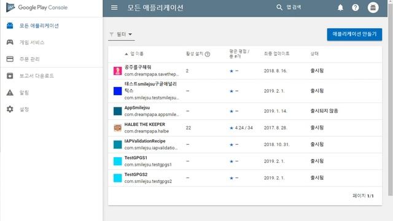Screen dimensions: 393x221
Task: Click the filter funnel icon
Action: [112, 34]
